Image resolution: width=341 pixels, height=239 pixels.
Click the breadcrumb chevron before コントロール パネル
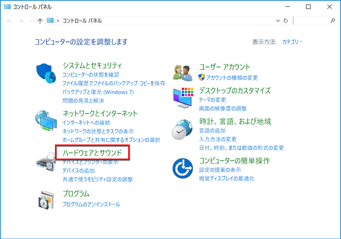(58, 20)
